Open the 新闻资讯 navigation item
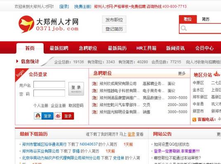Image resolution: width=221 pixels, height=164 pixels. click(x=175, y=48)
